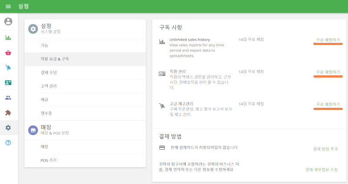Open the 영수증 settings item
This screenshot has width=348, height=184.
(x=46, y=113)
